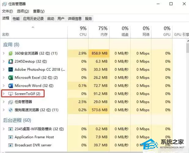Switch to the 性能 tab
This screenshot has height=153, width=189.
(16, 19)
